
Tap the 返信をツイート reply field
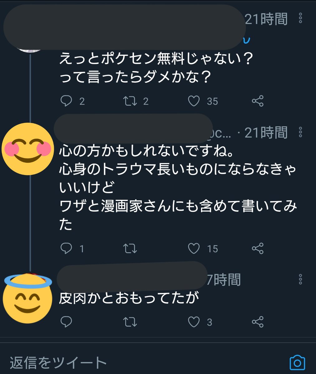click(125, 363)
